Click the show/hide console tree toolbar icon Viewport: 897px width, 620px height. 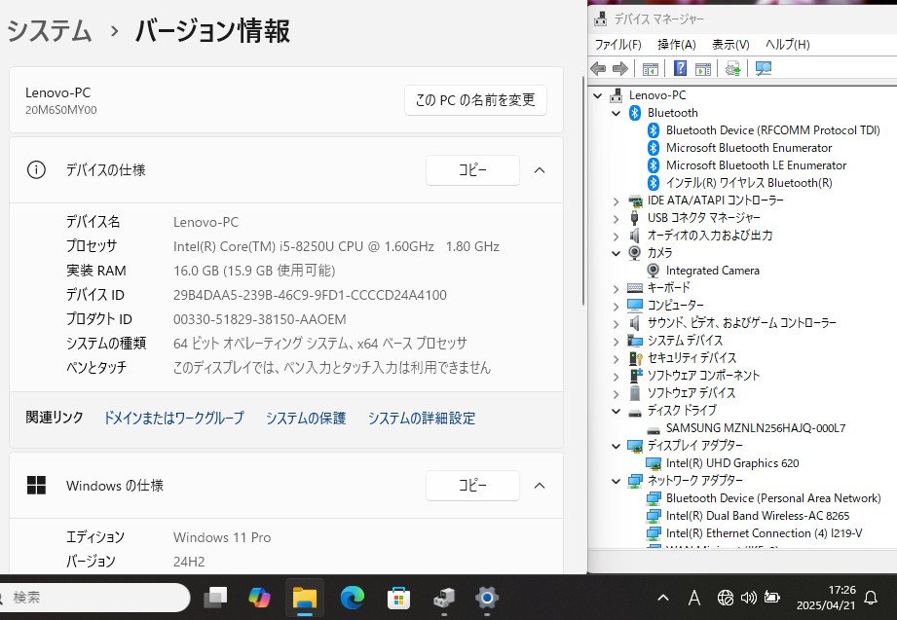[x=650, y=69]
